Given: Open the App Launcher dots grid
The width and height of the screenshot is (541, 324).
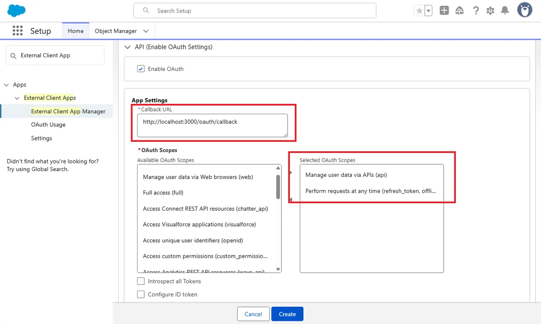Looking at the screenshot, I should [18, 31].
